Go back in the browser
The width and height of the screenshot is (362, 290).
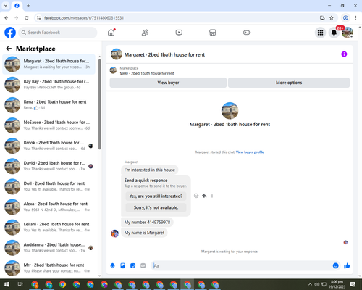click(7, 17)
